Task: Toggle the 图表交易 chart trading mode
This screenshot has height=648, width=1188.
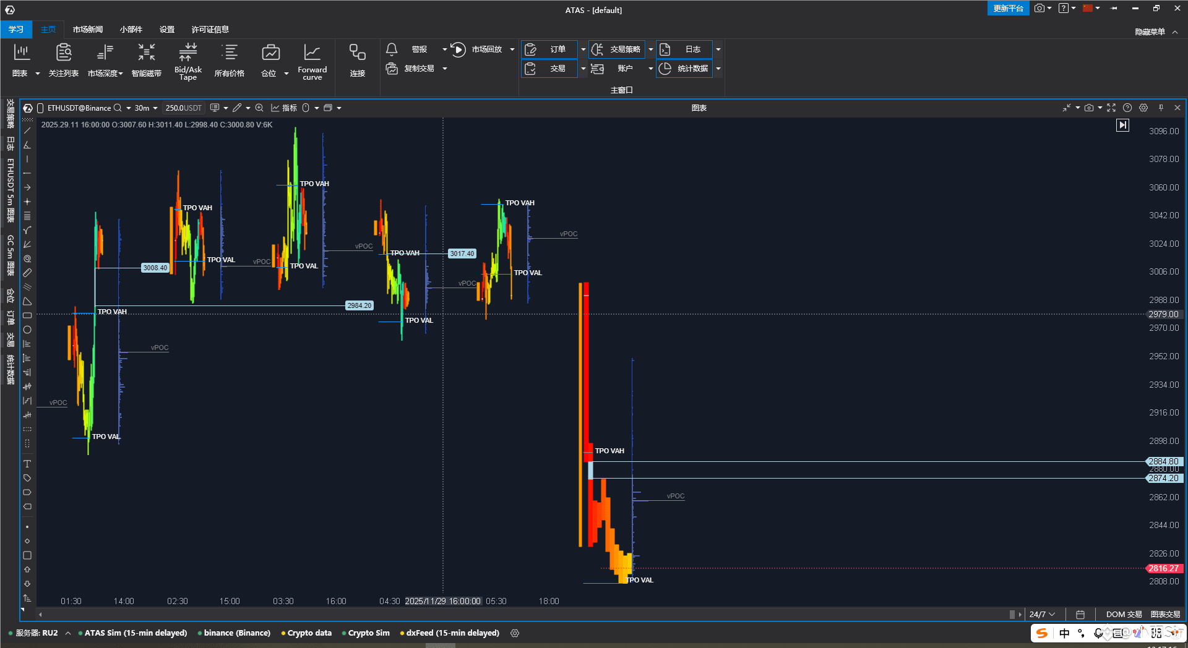Action: pyautogui.click(x=1165, y=614)
